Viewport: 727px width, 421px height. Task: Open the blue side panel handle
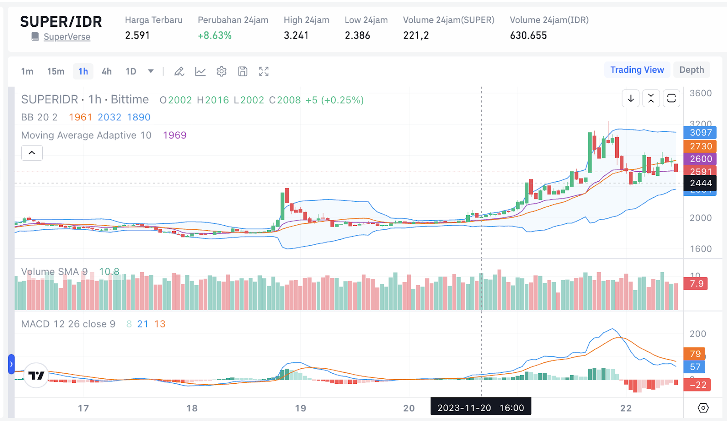coord(11,364)
